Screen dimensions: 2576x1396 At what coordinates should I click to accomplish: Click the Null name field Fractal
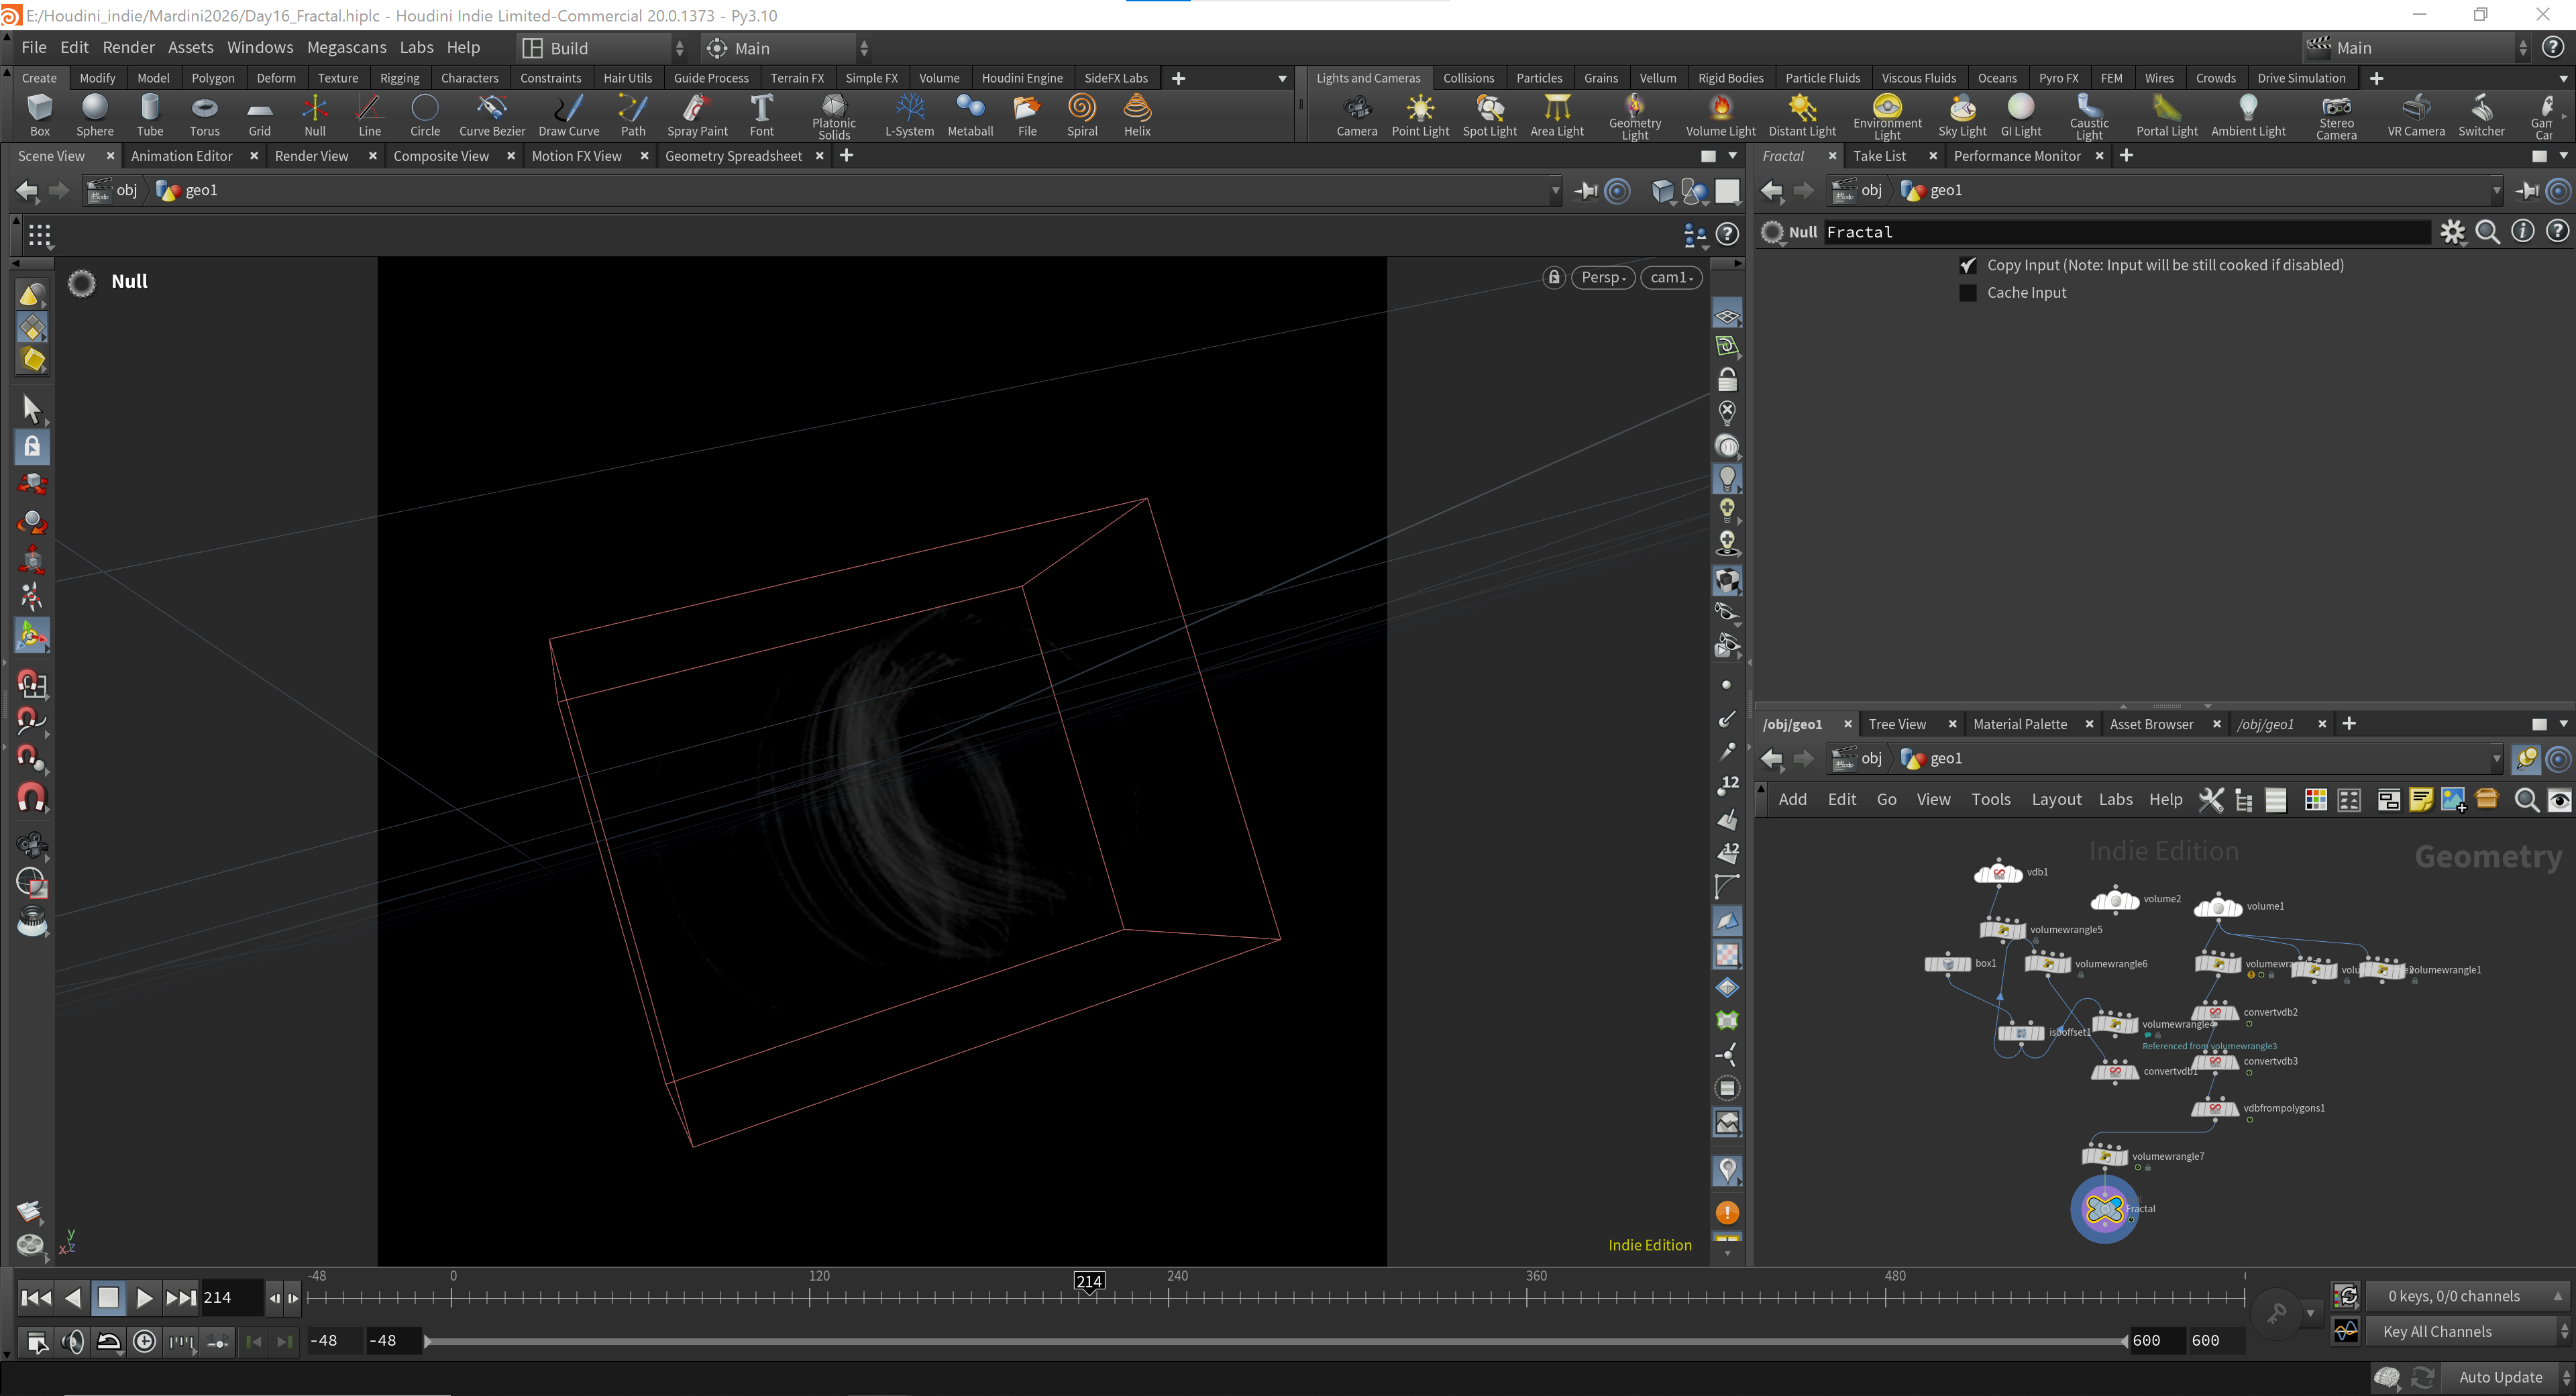coord(2126,232)
